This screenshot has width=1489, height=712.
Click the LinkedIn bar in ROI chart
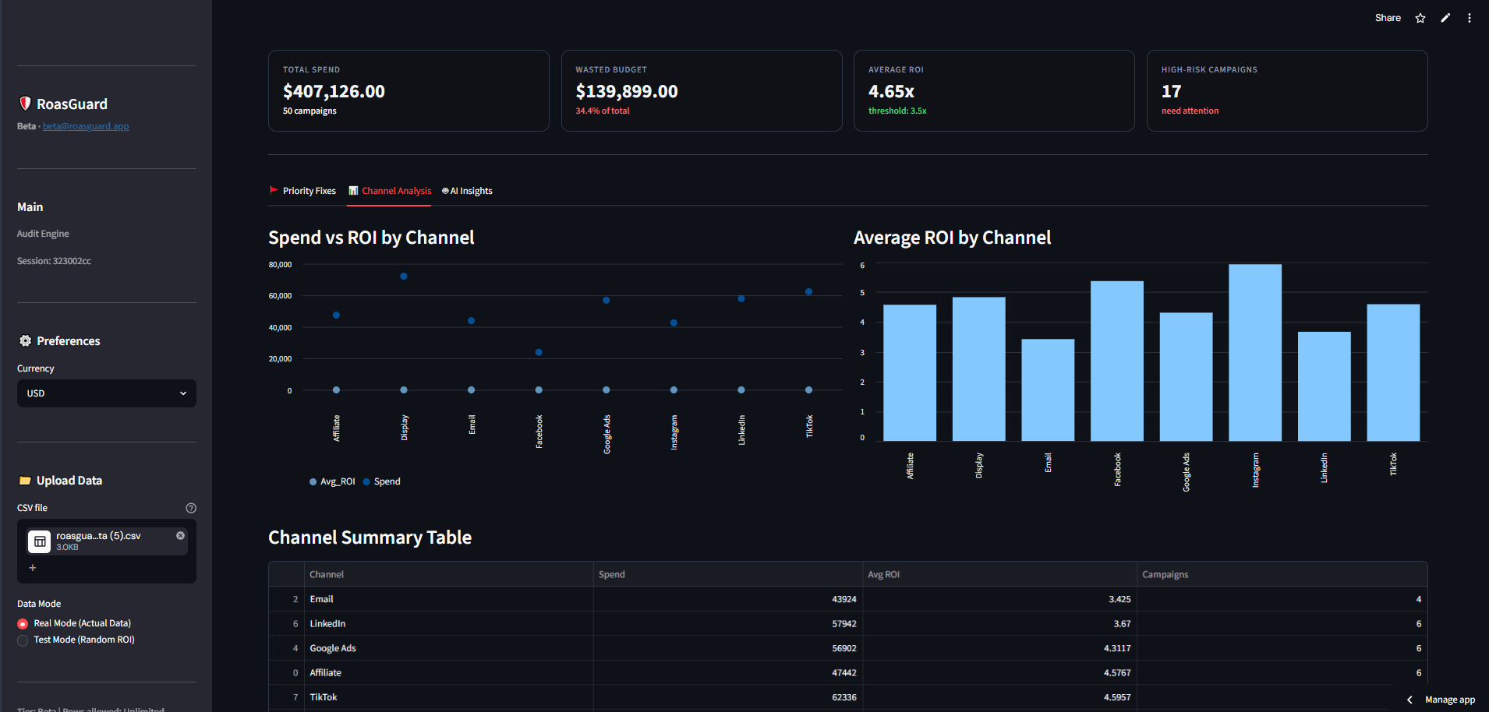tap(1325, 386)
